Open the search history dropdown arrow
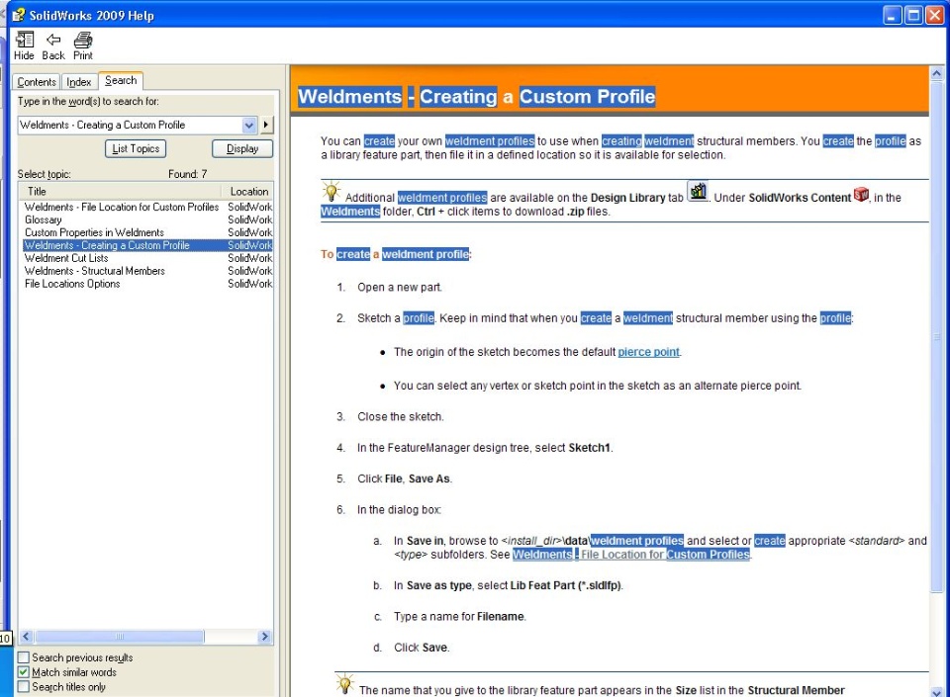 pyautogui.click(x=249, y=126)
